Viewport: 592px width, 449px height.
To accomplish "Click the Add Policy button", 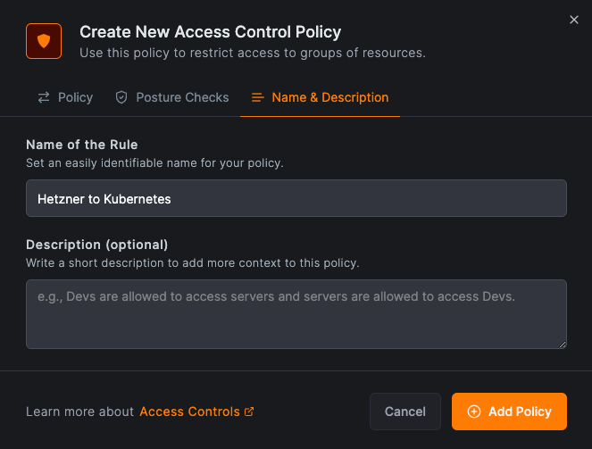I will click(x=509, y=412).
